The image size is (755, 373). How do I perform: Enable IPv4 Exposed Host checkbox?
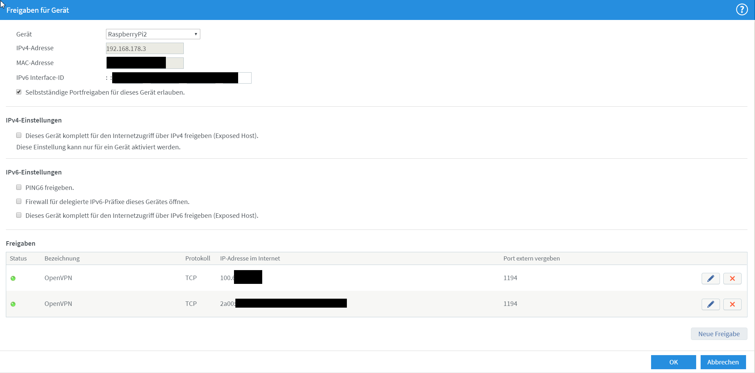point(19,135)
